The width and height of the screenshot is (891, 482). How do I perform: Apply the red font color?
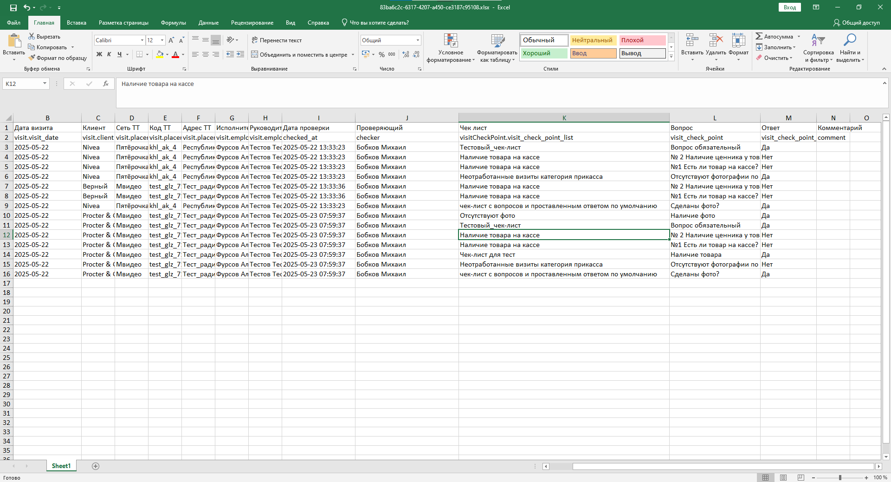pyautogui.click(x=175, y=54)
